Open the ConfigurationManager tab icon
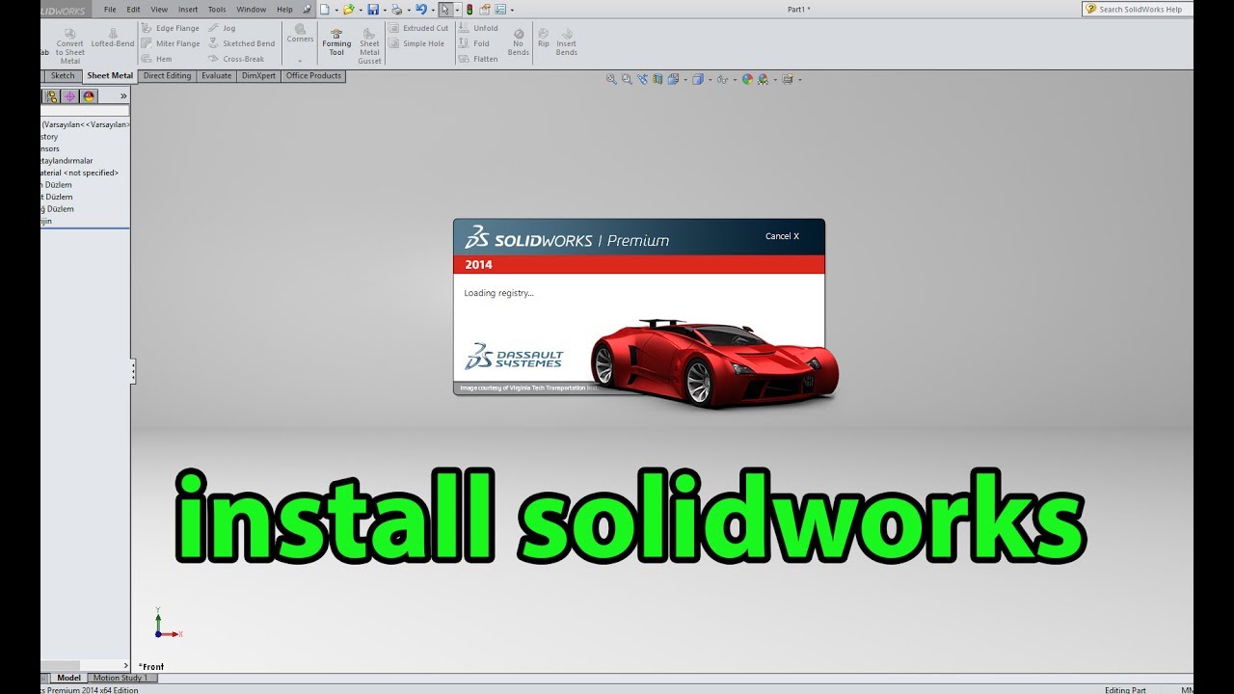This screenshot has width=1234, height=694. pos(52,96)
